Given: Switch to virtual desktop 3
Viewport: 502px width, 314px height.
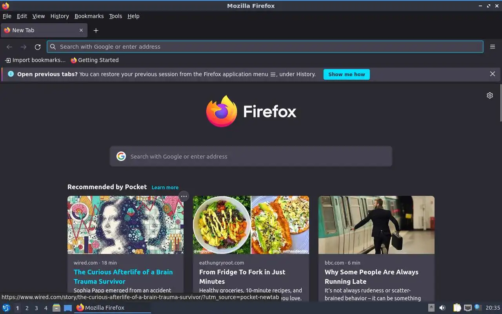Looking at the screenshot, I should [x=36, y=308].
